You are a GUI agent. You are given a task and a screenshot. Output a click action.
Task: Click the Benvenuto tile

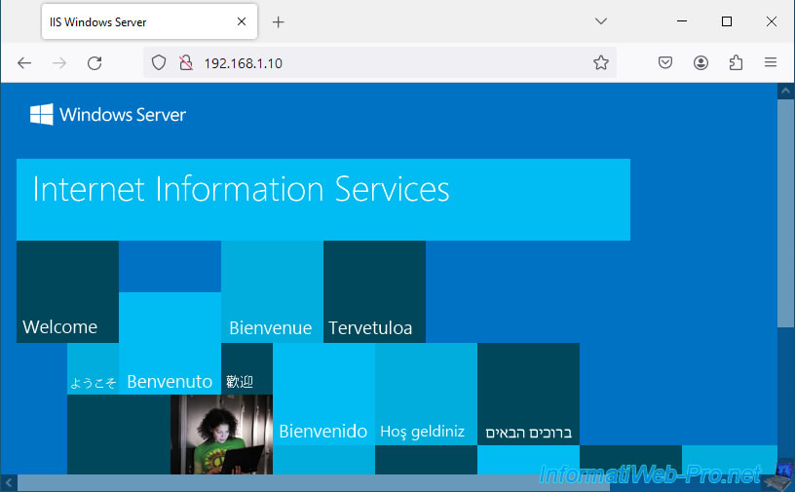coord(170,343)
